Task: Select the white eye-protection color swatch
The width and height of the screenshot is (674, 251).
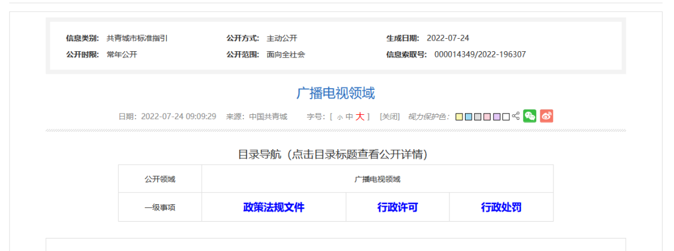Action: pos(506,117)
